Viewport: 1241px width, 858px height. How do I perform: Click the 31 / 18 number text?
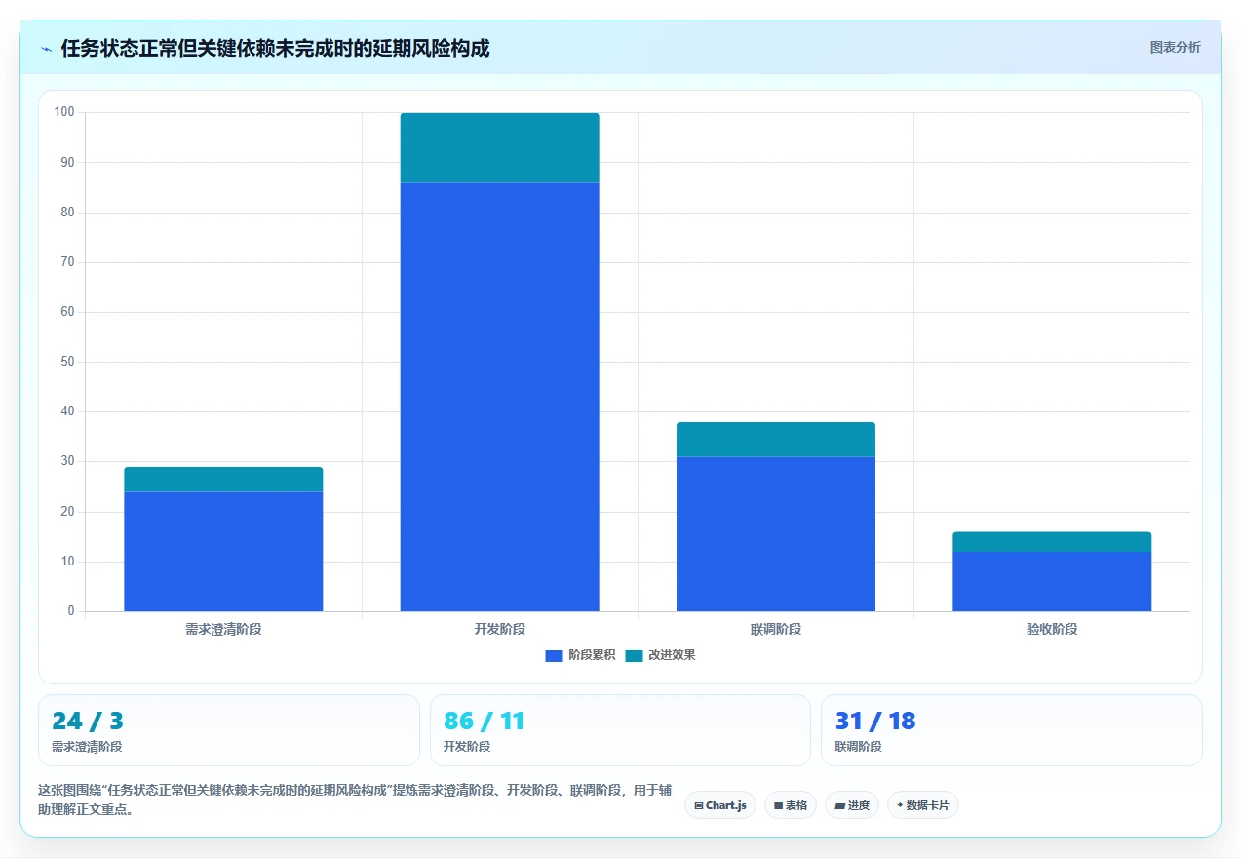point(875,721)
